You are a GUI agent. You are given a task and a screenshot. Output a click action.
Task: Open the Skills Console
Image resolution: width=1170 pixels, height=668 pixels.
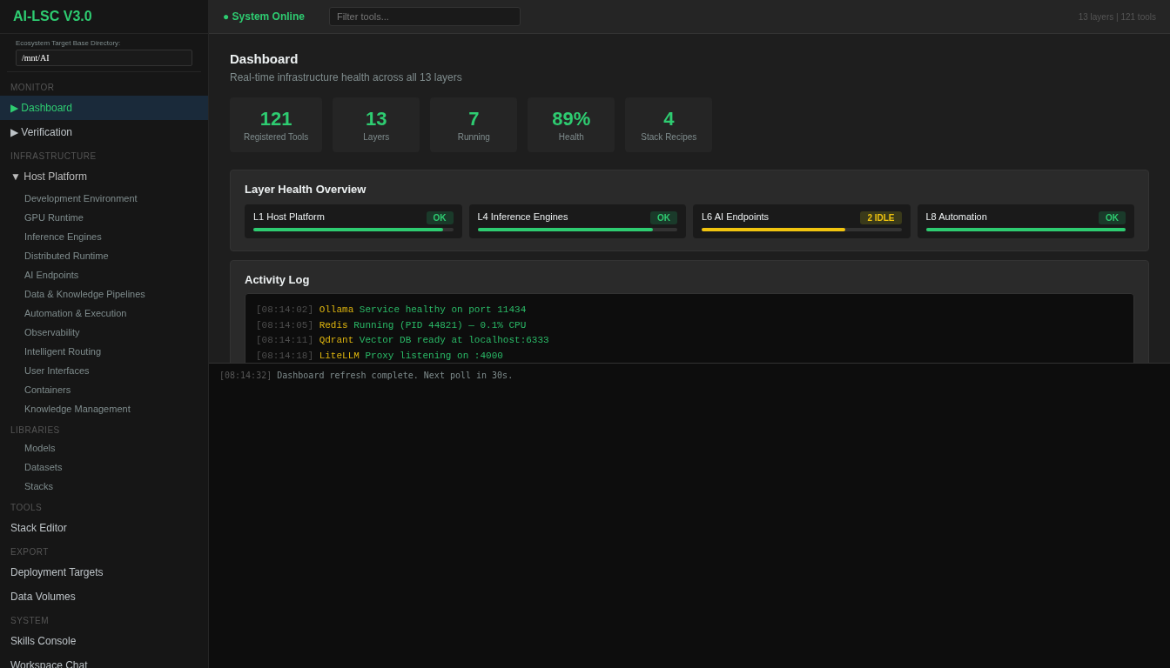point(104,641)
